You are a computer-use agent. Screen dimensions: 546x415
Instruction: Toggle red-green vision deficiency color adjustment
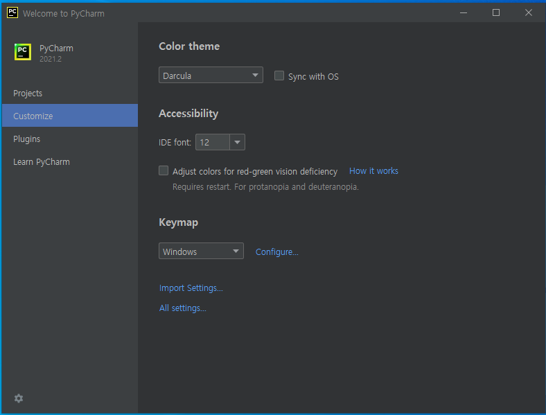pyautogui.click(x=164, y=170)
